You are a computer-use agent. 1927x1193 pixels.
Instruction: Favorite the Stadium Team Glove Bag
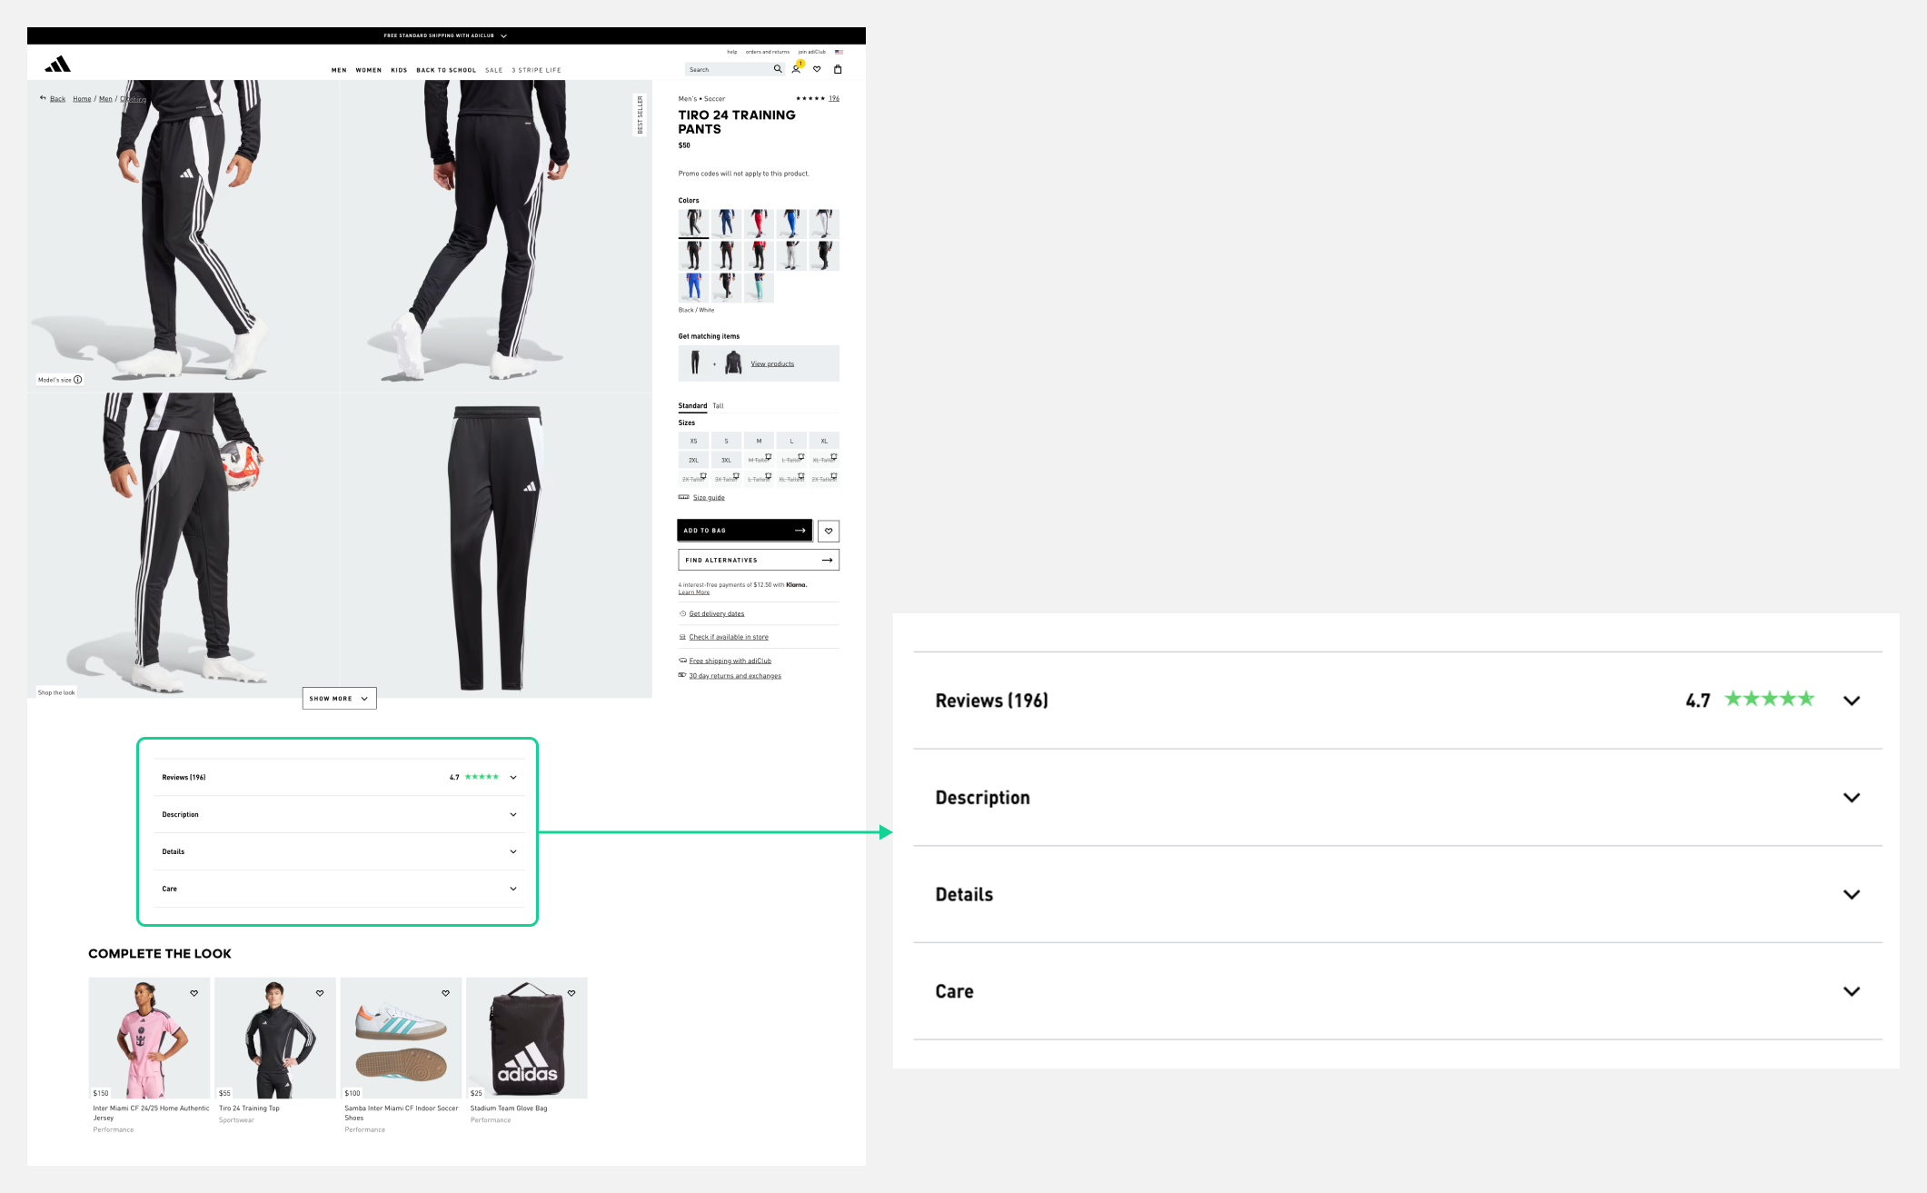pos(571,993)
